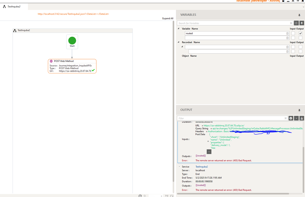Viewport: 305px width, 197px height.
Task: Click Expand All on the design surface
Action: (x=168, y=18)
